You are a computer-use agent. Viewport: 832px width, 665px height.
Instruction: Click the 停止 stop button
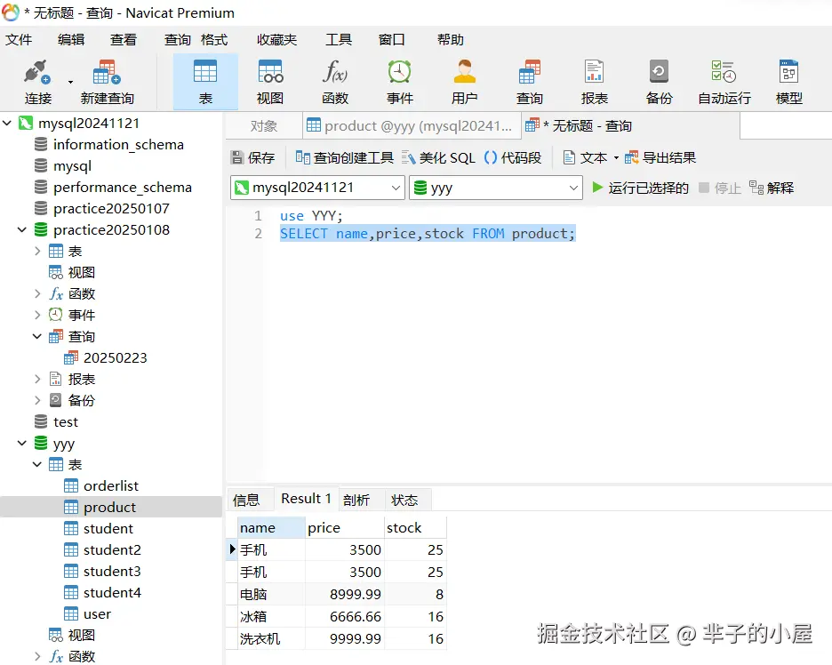[720, 188]
